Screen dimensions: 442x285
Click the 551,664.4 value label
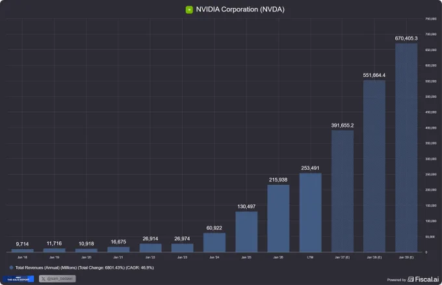374,75
